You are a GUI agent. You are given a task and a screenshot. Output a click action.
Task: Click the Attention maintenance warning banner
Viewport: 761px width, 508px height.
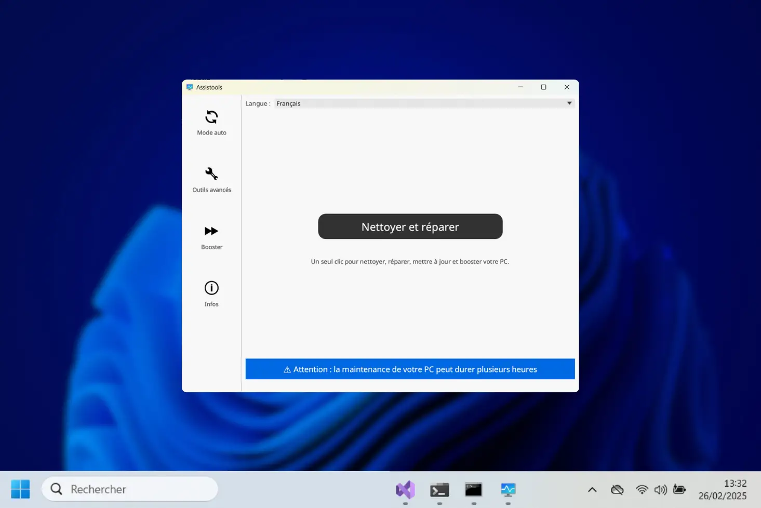(410, 369)
